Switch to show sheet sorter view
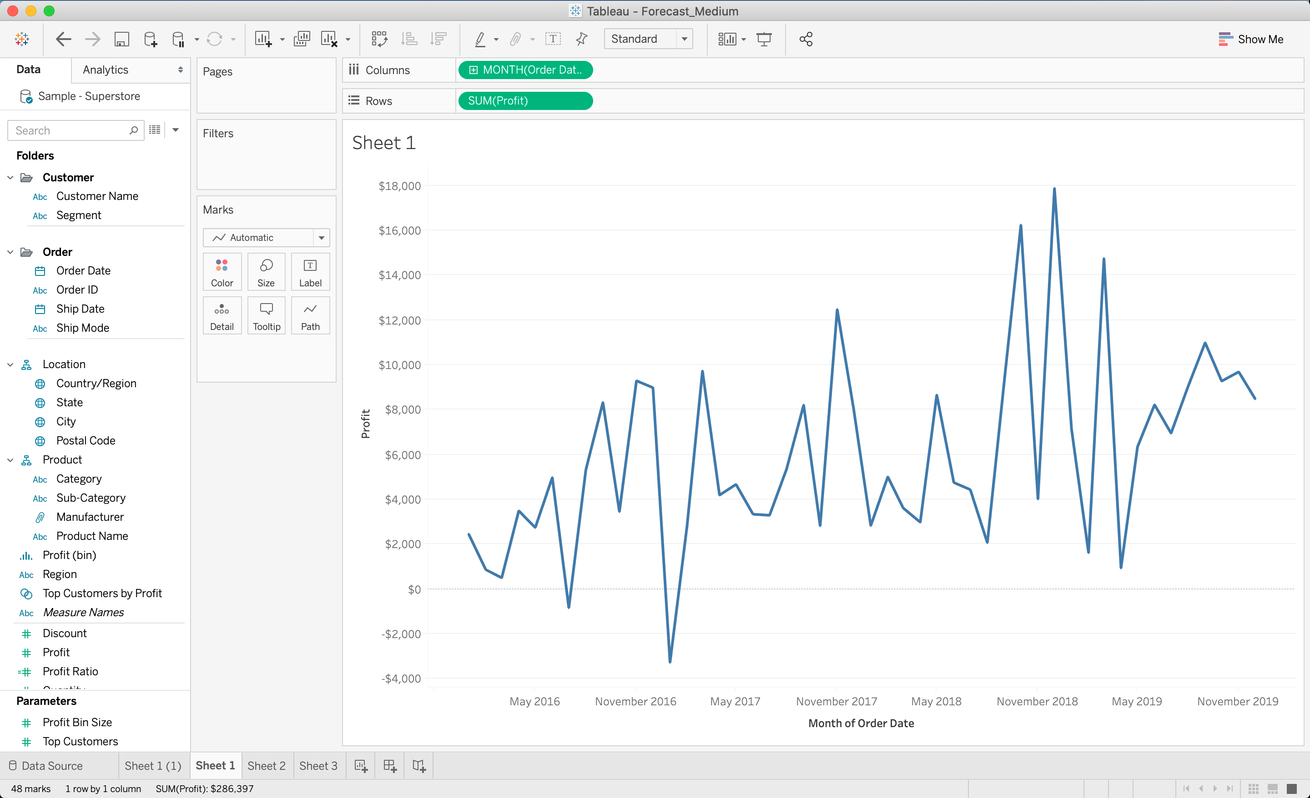Viewport: 1310px width, 798px height. click(1253, 788)
